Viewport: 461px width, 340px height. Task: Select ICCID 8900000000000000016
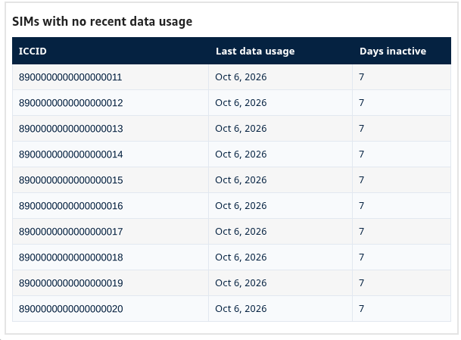[71, 206]
